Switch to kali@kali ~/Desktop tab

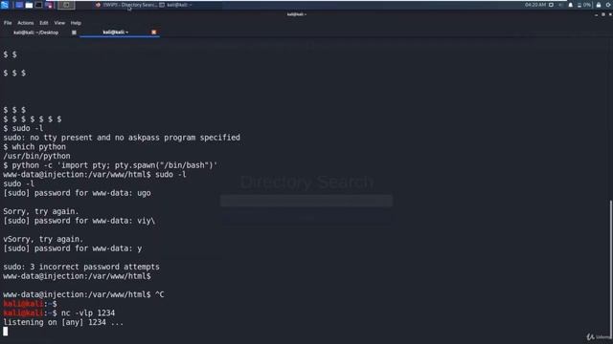pyautogui.click(x=36, y=32)
